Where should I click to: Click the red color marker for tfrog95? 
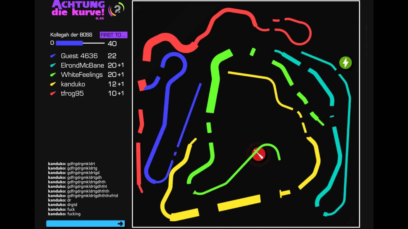tap(53, 94)
